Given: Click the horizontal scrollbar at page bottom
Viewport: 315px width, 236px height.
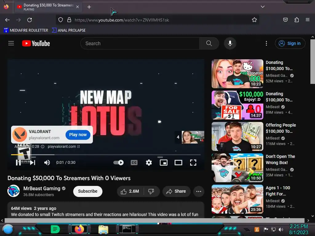Looking at the screenshot, I should pos(154,220).
